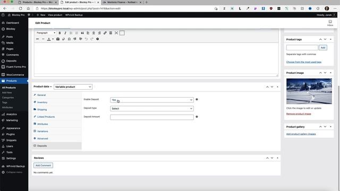Screen dimensions: 340x191
Task: Open the product type dropdown (Variable product)
Action: [73, 87]
